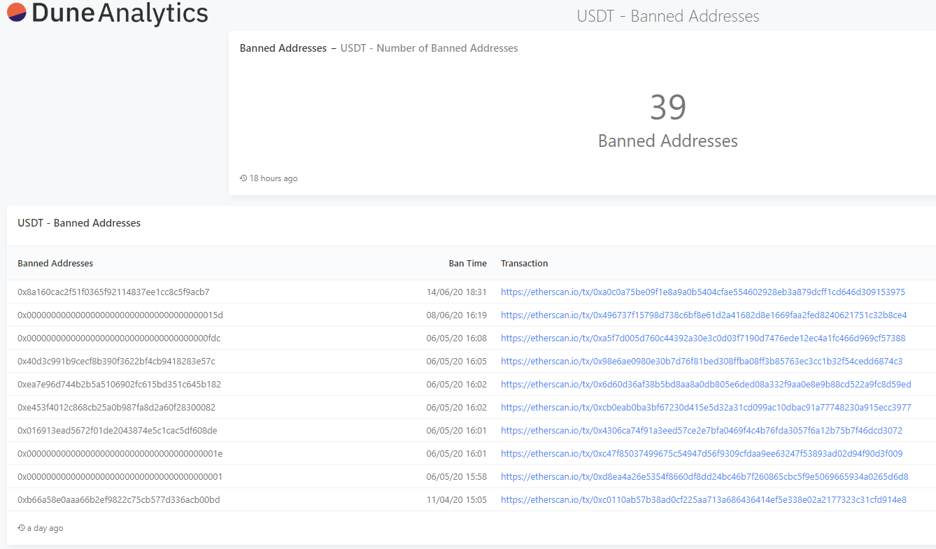Select address 0x40d3c991b9cecf8b390f3622bf4cb9418283e57c
This screenshot has height=549, width=936.
(x=116, y=362)
